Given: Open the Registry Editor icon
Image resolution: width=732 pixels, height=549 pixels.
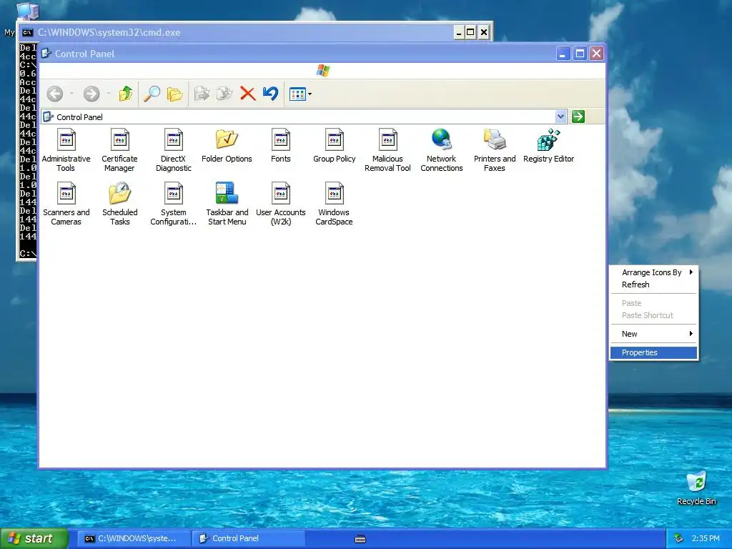Looking at the screenshot, I should 548,146.
